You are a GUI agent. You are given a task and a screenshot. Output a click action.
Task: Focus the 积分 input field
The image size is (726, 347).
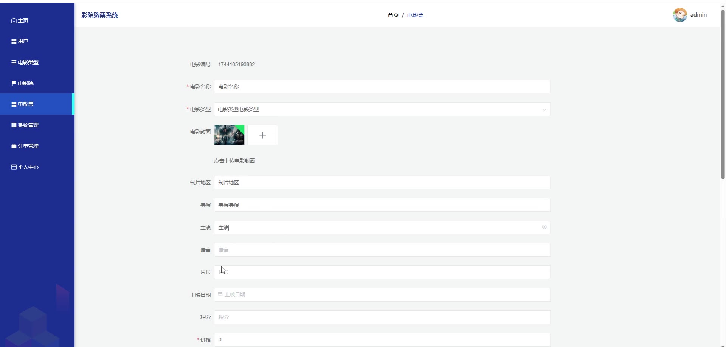(382, 317)
